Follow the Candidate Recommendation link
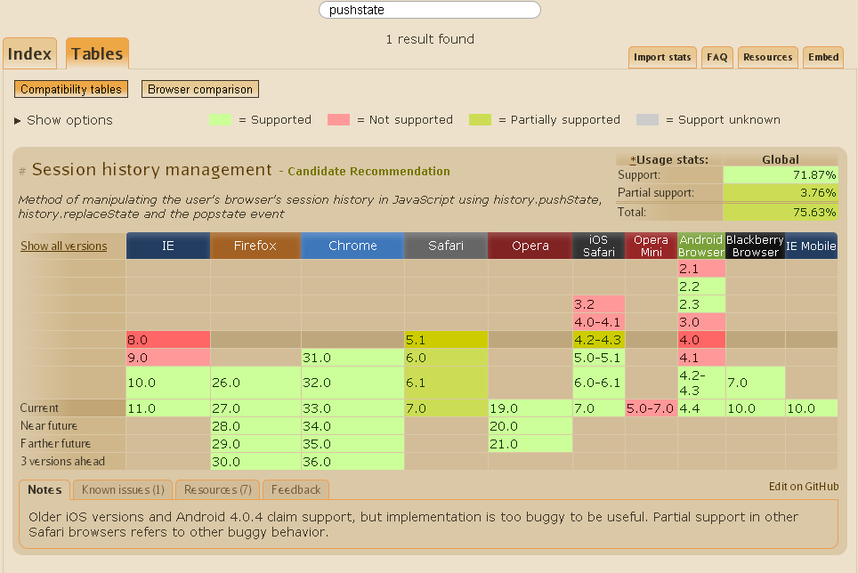The height and width of the screenshot is (573, 858). (x=368, y=171)
